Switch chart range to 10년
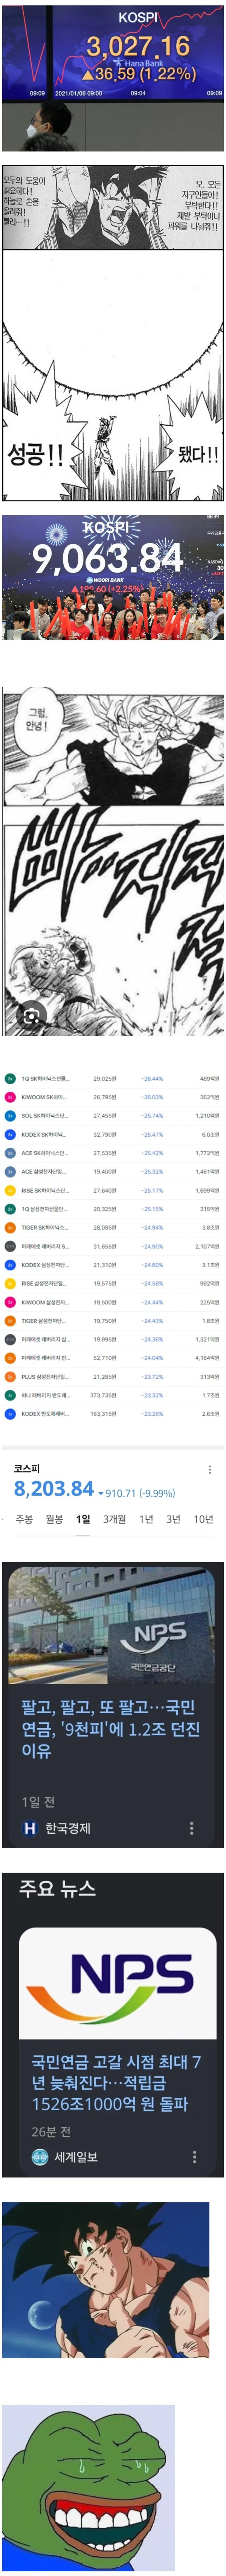This screenshot has height=2576, width=226. coord(203,1519)
